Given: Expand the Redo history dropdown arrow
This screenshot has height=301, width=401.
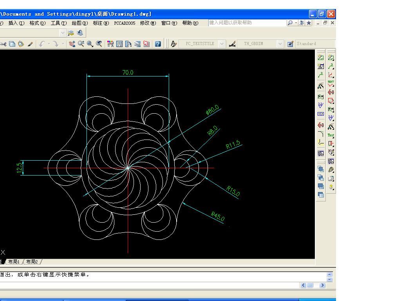Looking at the screenshot, I should pyautogui.click(x=63, y=44).
